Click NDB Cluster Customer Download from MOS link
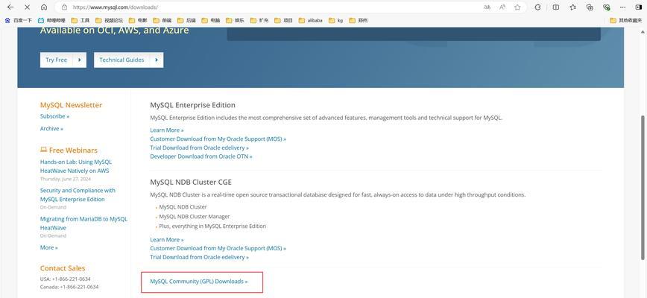The width and height of the screenshot is (647, 298). (218, 248)
